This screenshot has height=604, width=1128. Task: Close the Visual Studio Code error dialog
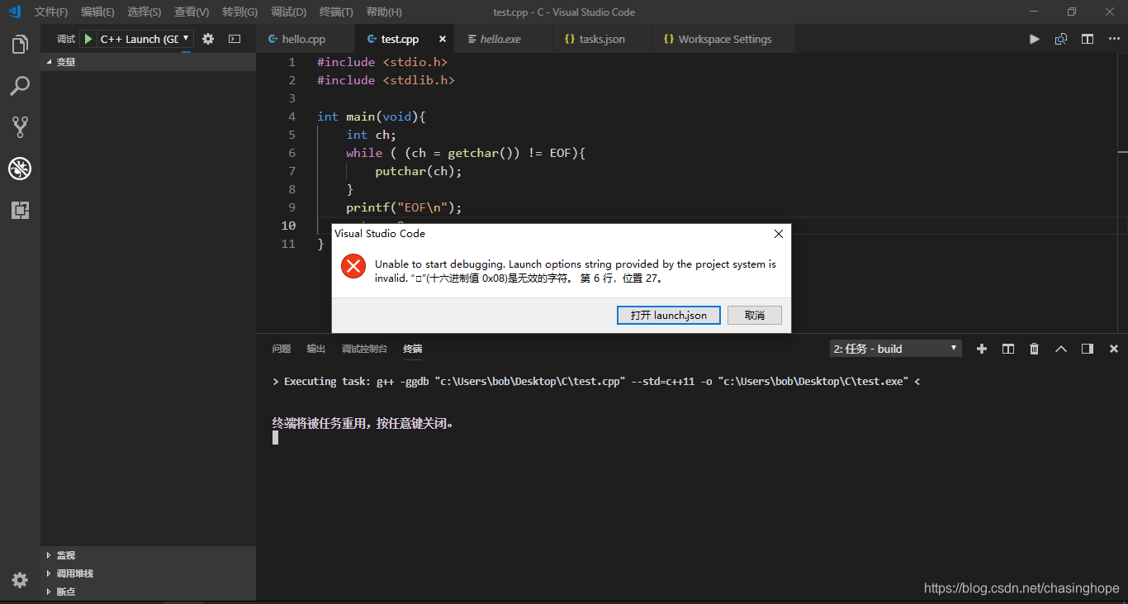point(778,234)
